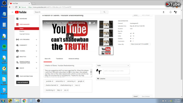Open the account avatar menu
The width and height of the screenshot is (183, 103).
point(176,12)
